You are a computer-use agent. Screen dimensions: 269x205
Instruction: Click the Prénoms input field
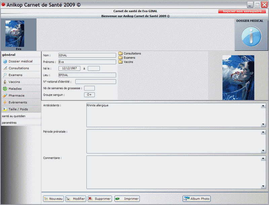(87, 62)
